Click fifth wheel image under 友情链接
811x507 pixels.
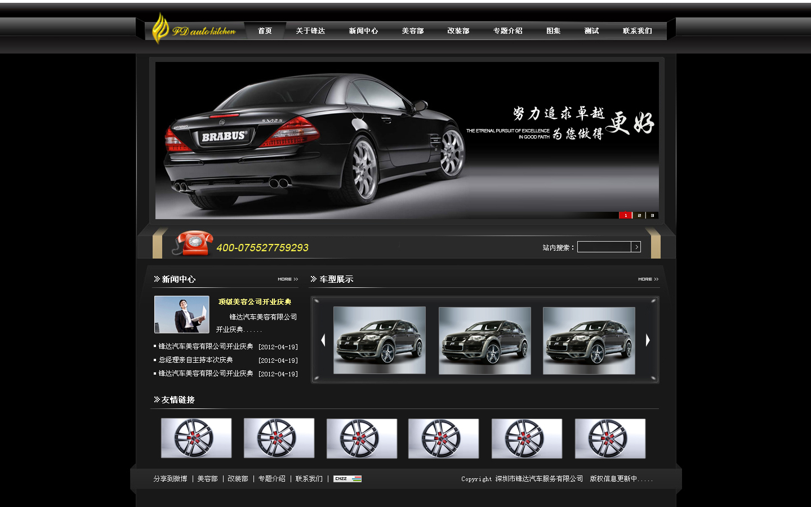point(527,438)
